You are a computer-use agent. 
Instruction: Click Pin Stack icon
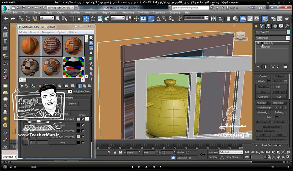coord(258,67)
